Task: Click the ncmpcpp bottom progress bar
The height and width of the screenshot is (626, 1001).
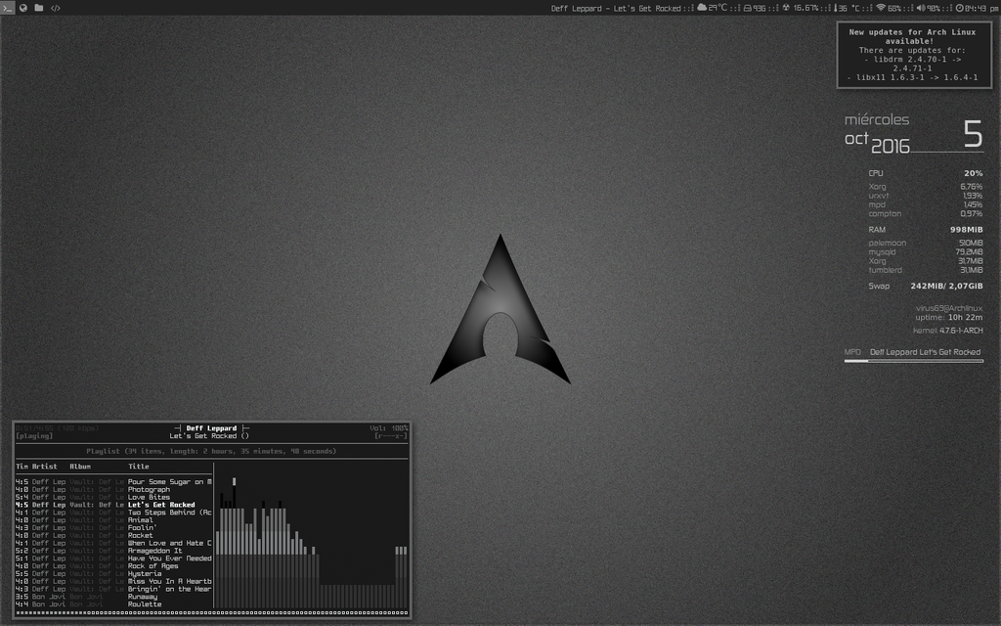Action: coord(212,612)
